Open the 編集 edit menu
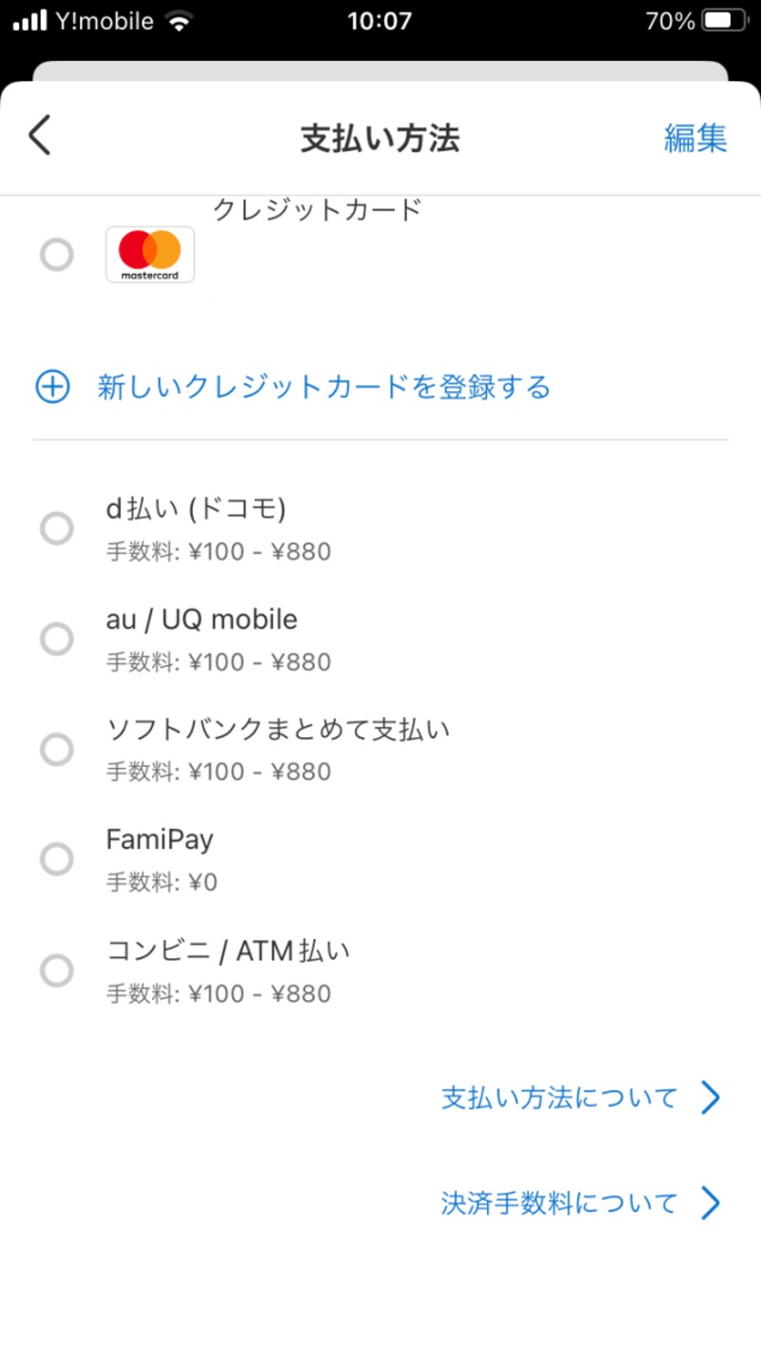The width and height of the screenshot is (761, 1353). click(696, 138)
